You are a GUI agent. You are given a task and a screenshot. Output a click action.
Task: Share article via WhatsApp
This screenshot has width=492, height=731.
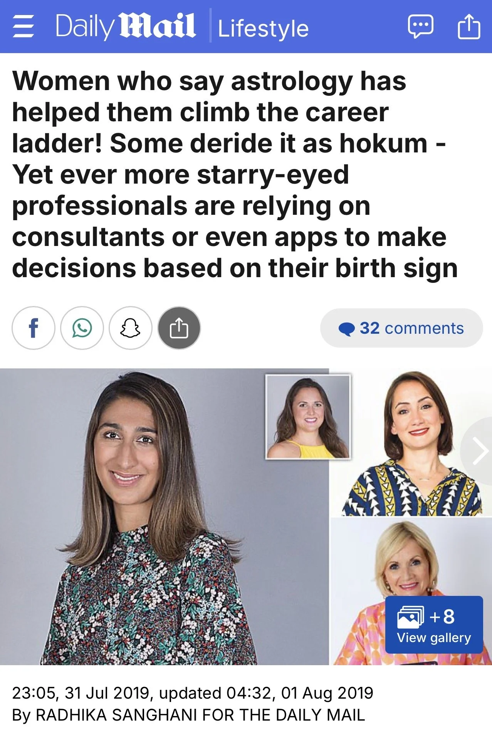tap(82, 328)
